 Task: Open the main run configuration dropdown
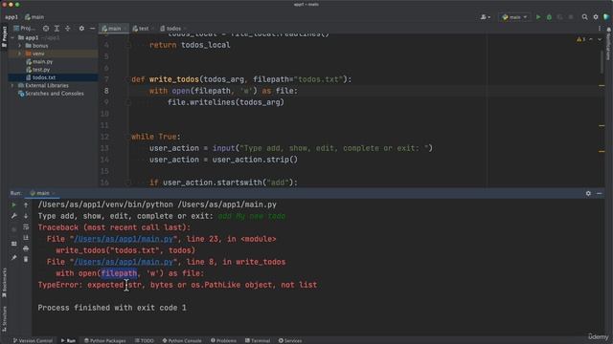point(514,17)
